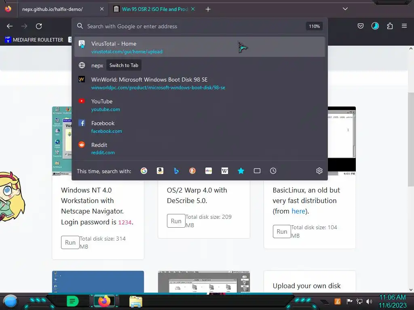This screenshot has height=310, width=414.
Task: Run BasicLinux image
Action: pos(282,231)
